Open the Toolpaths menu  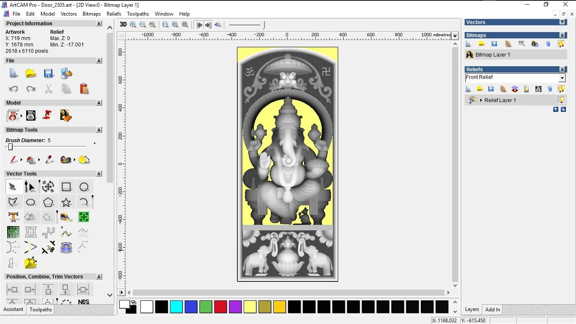[138, 14]
